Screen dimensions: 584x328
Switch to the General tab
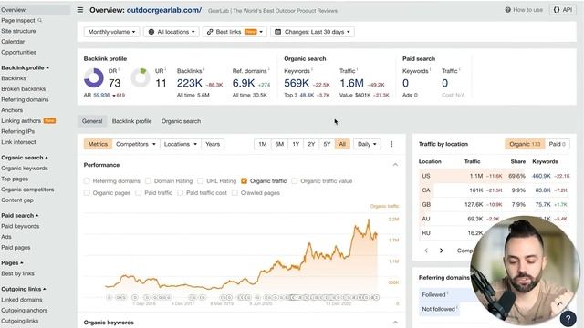92,121
